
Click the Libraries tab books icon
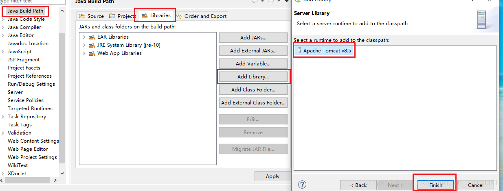click(145, 15)
